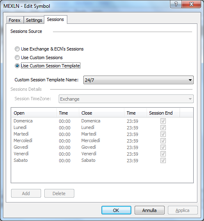Click the Add session button

click(x=26, y=193)
